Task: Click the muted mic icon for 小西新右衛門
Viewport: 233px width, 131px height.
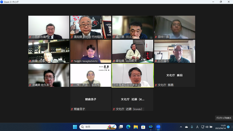Action: click(x=30, y=37)
